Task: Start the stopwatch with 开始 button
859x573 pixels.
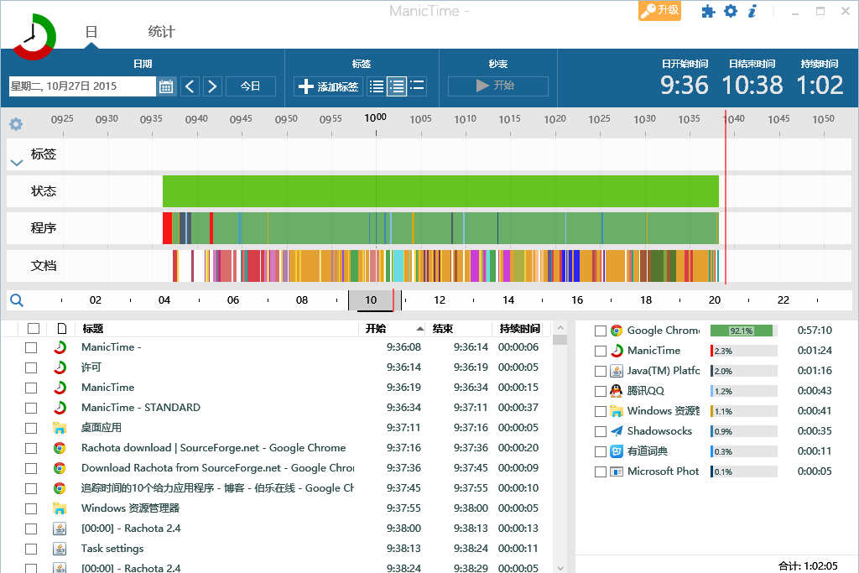Action: (x=498, y=86)
